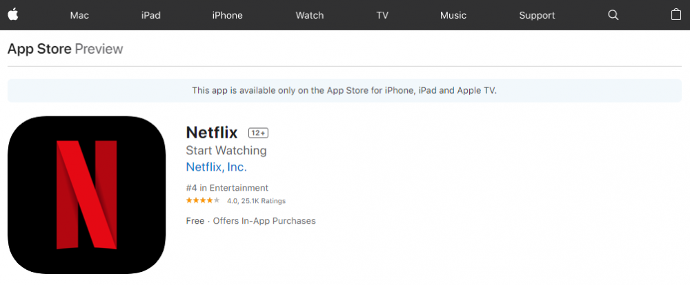Open the iPad menu item
690x285 pixels.
tap(151, 15)
